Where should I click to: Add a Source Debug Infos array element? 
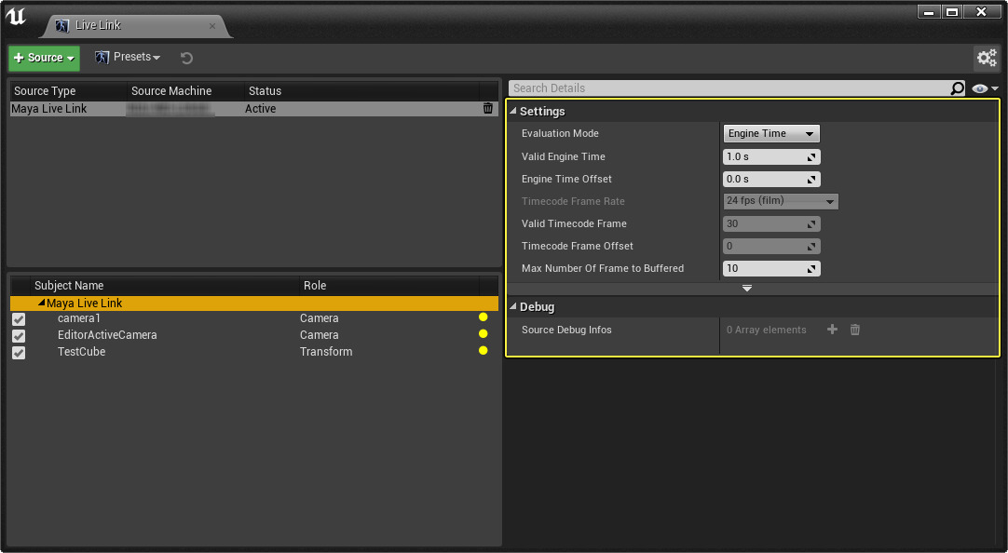click(833, 330)
